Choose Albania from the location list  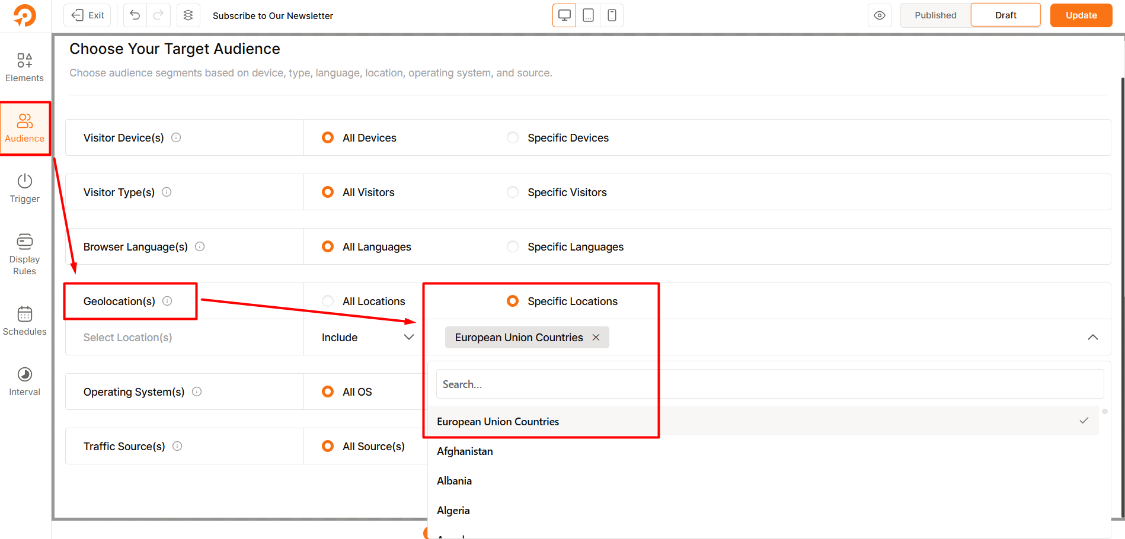pos(763,480)
